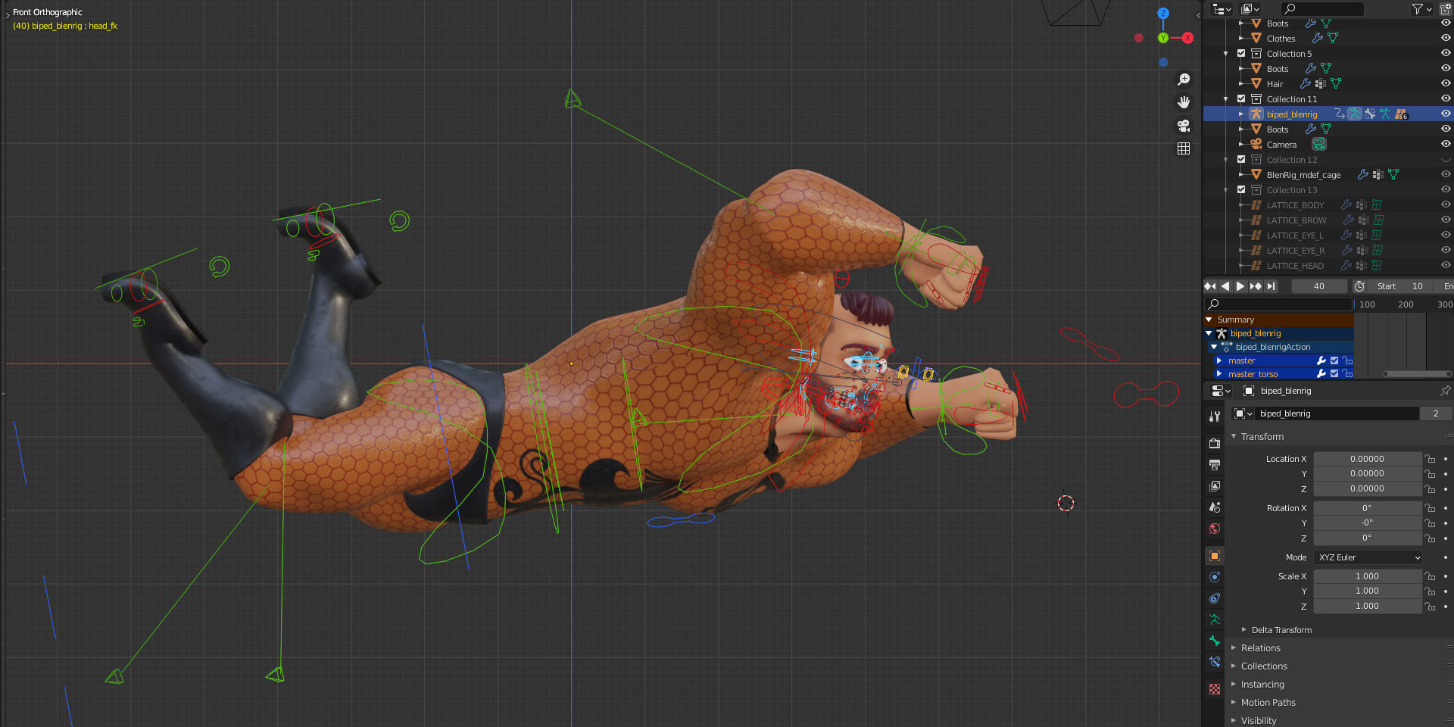Uncheck the Collection 11 checkbox
The image size is (1454, 727).
click(1241, 98)
